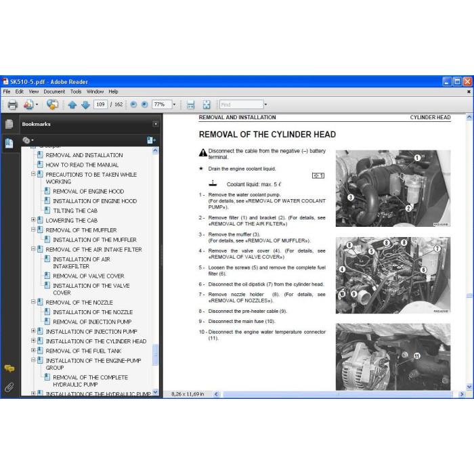
Task: Open the Find options dropdown arrow
Action: (265, 104)
